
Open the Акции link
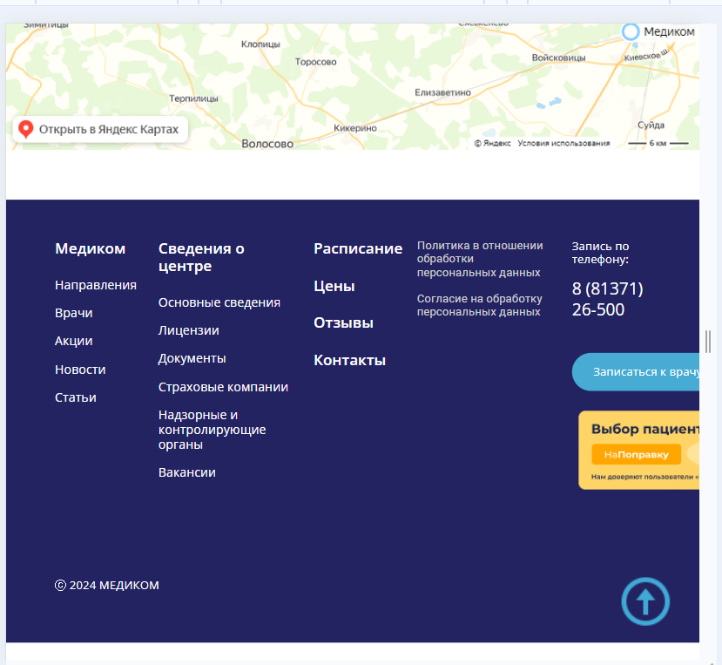tap(74, 341)
